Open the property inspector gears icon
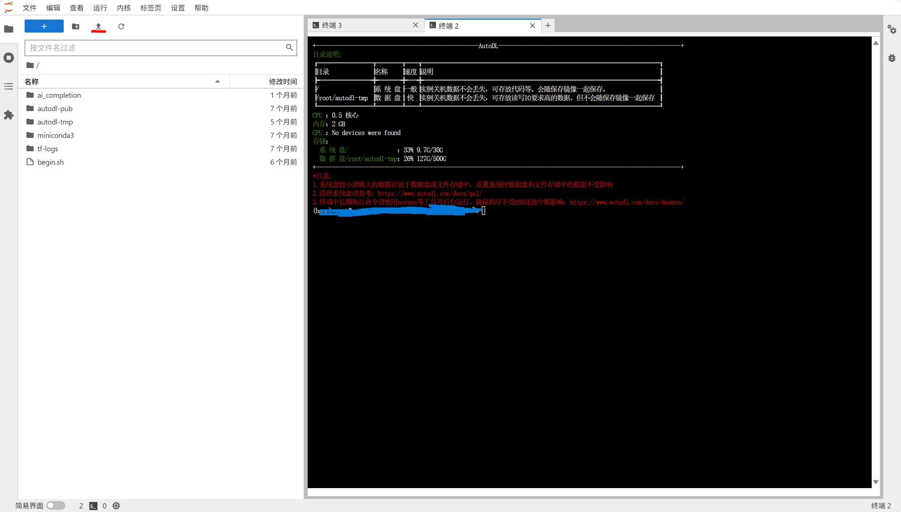Screen dimensions: 901x512 pyautogui.click(x=892, y=29)
